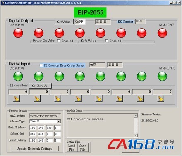Click the fifth green digital input LED
The width and height of the screenshot is (182, 156).
click(x=101, y=76)
